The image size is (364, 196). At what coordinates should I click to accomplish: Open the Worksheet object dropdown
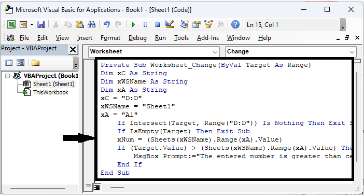click(153, 51)
